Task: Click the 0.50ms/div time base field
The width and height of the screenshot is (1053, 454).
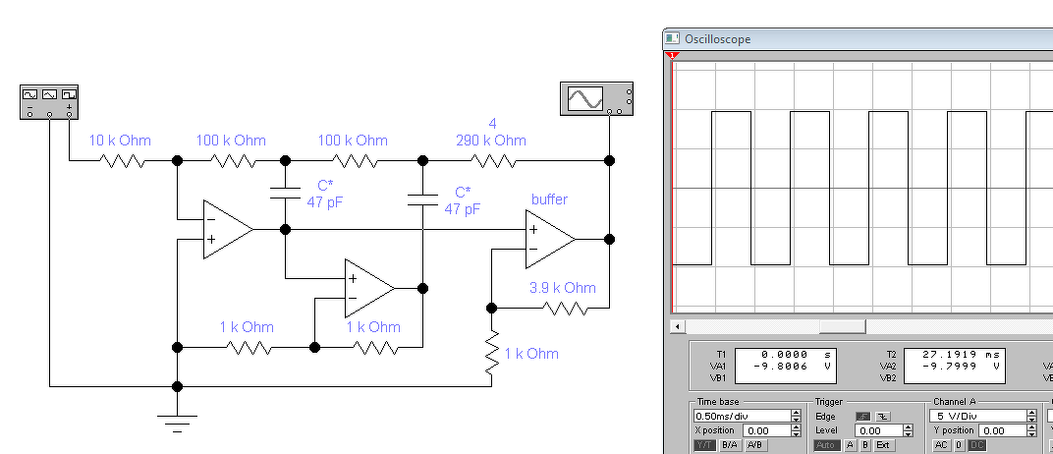Action: pos(742,417)
